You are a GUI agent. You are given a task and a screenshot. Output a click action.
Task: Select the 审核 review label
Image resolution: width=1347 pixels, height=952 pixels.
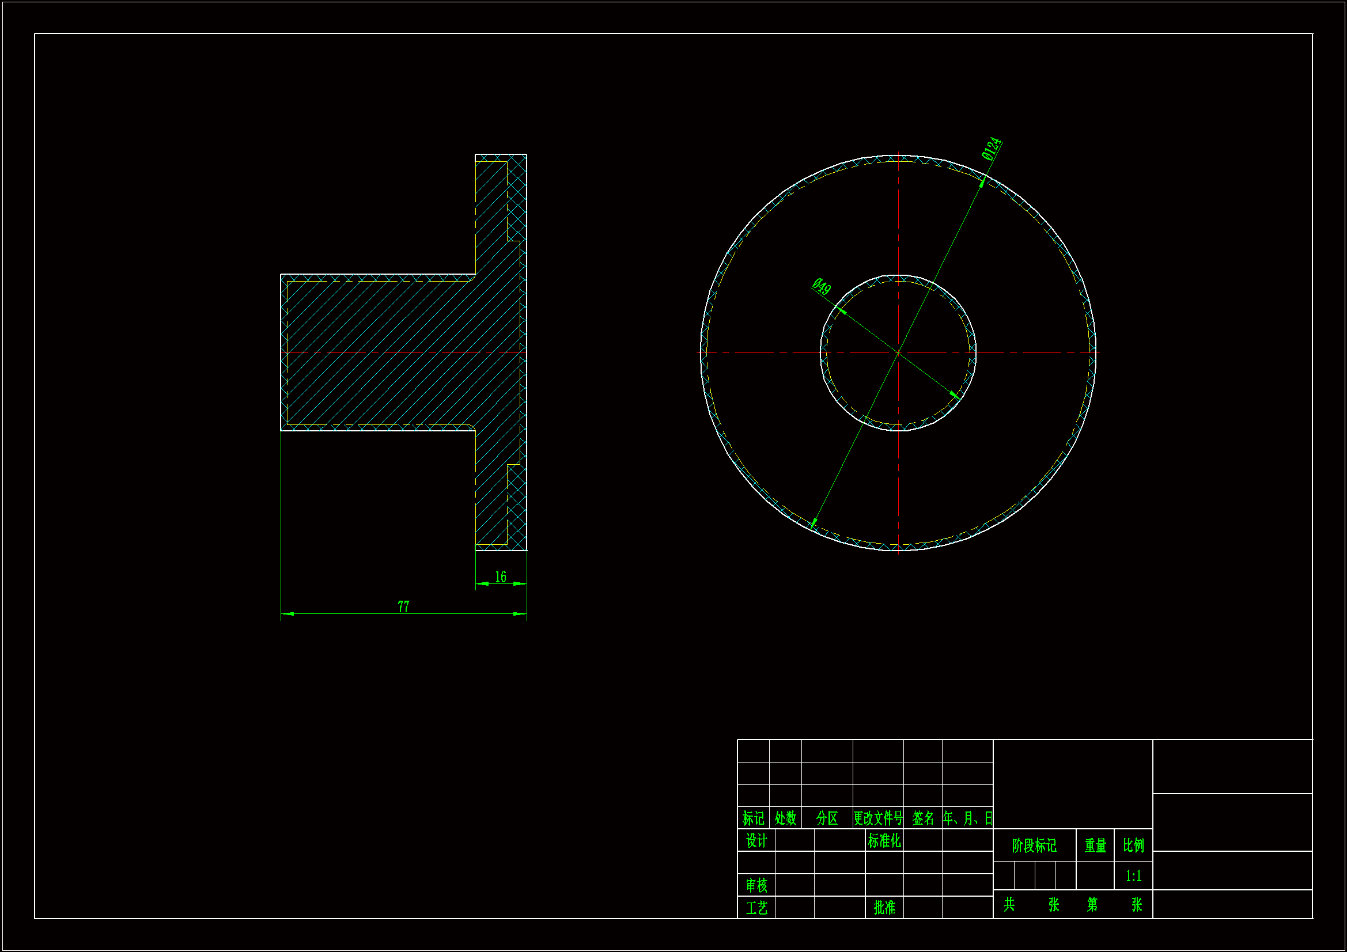click(x=756, y=885)
